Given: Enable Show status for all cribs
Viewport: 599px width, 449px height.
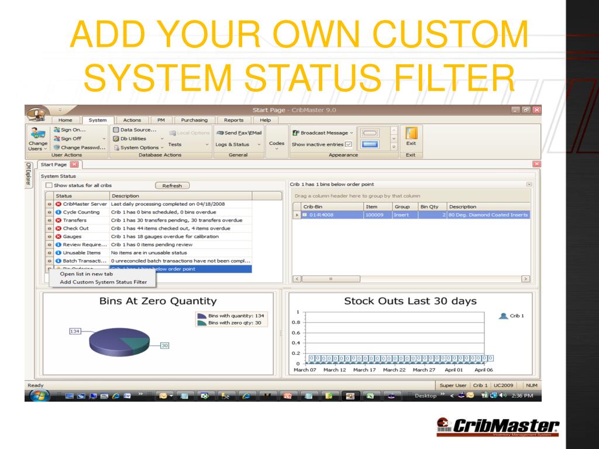Looking at the screenshot, I should pos(49,185).
